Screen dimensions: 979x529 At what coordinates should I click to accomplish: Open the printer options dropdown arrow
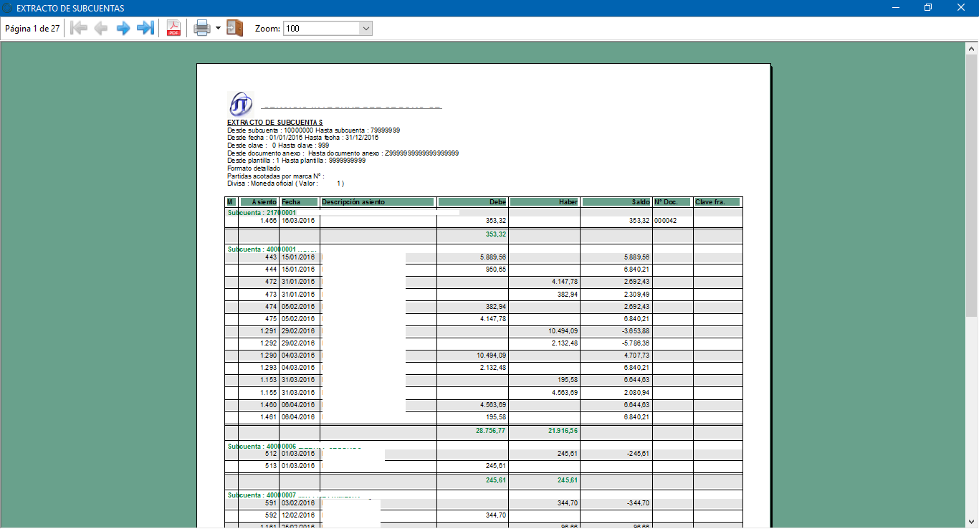[218, 29]
